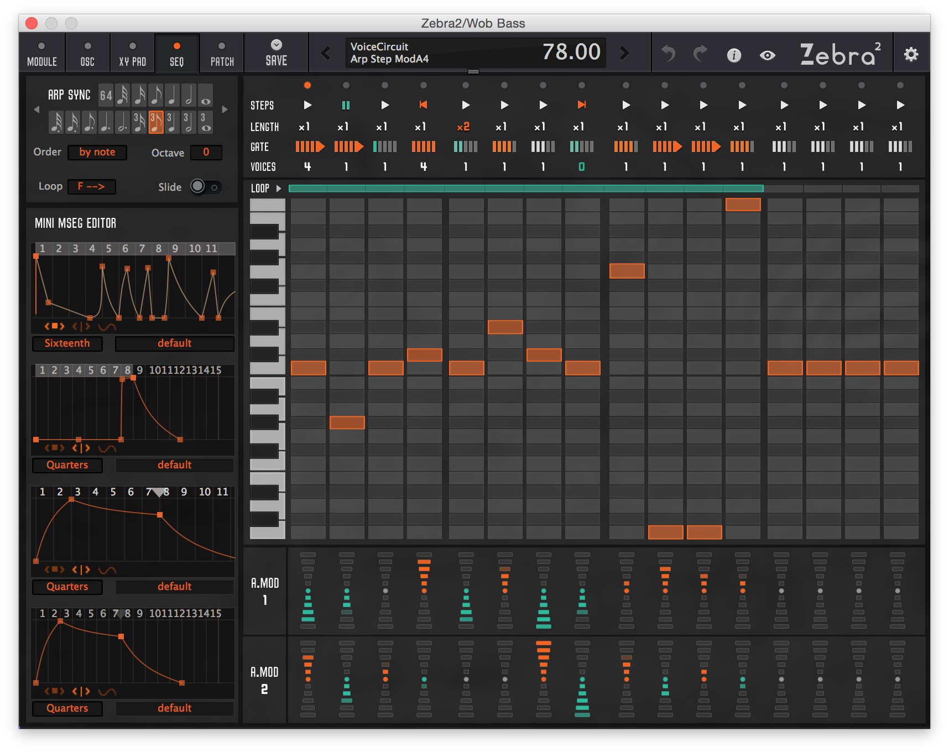Image resolution: width=949 pixels, height=752 pixels.
Task: Click segment 5 in the first MSEG ruler
Action: [108, 249]
